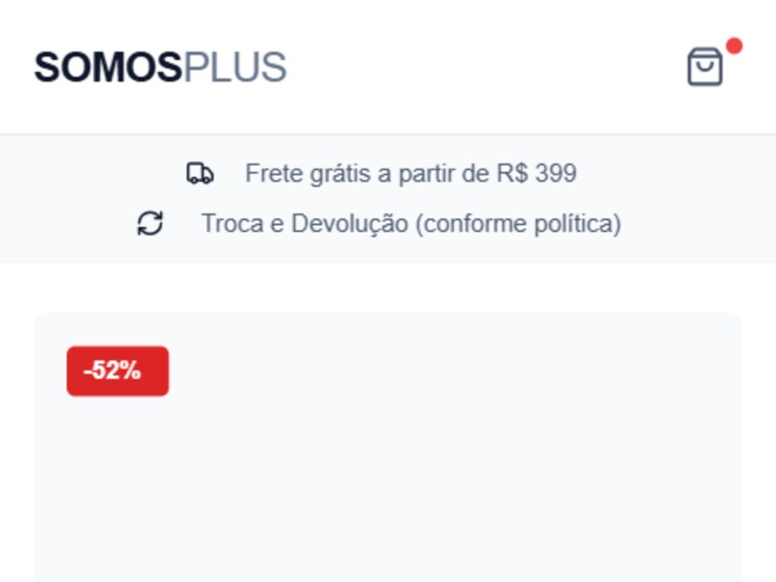The height and width of the screenshot is (582, 776).
Task: Click empty header space between logo and cart
Action: pyautogui.click(x=485, y=68)
